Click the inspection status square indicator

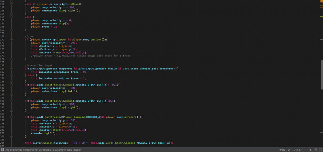tap(321, 1)
